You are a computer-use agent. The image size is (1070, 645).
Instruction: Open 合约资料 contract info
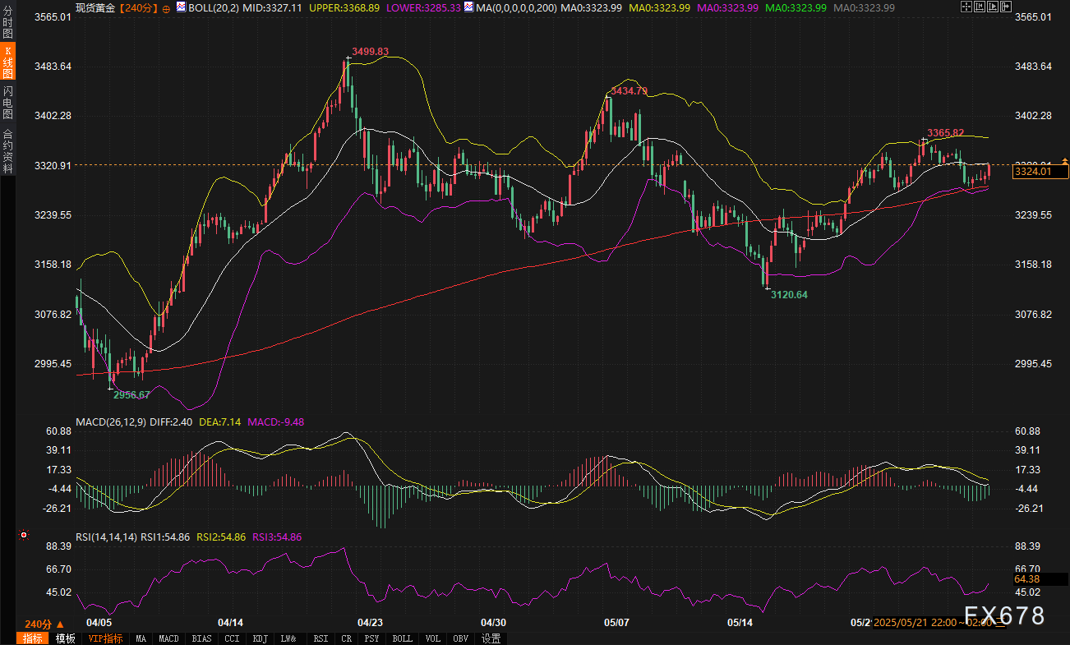(7, 151)
